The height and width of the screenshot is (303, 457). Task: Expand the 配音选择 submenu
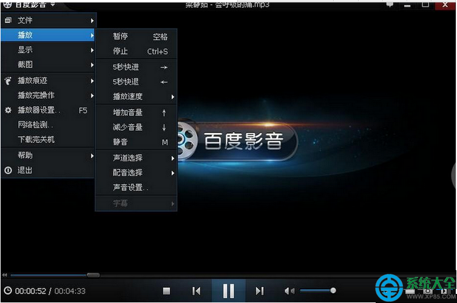click(x=137, y=172)
